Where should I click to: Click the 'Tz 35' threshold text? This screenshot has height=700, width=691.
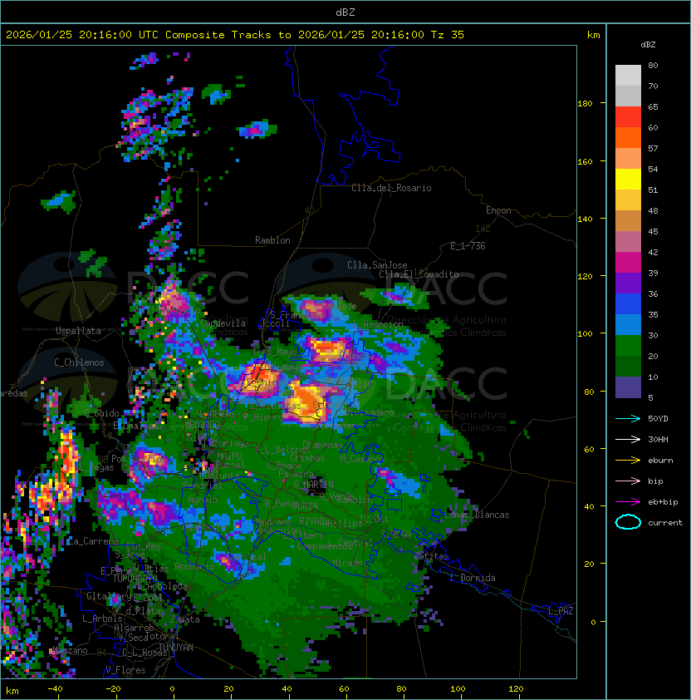click(x=448, y=35)
